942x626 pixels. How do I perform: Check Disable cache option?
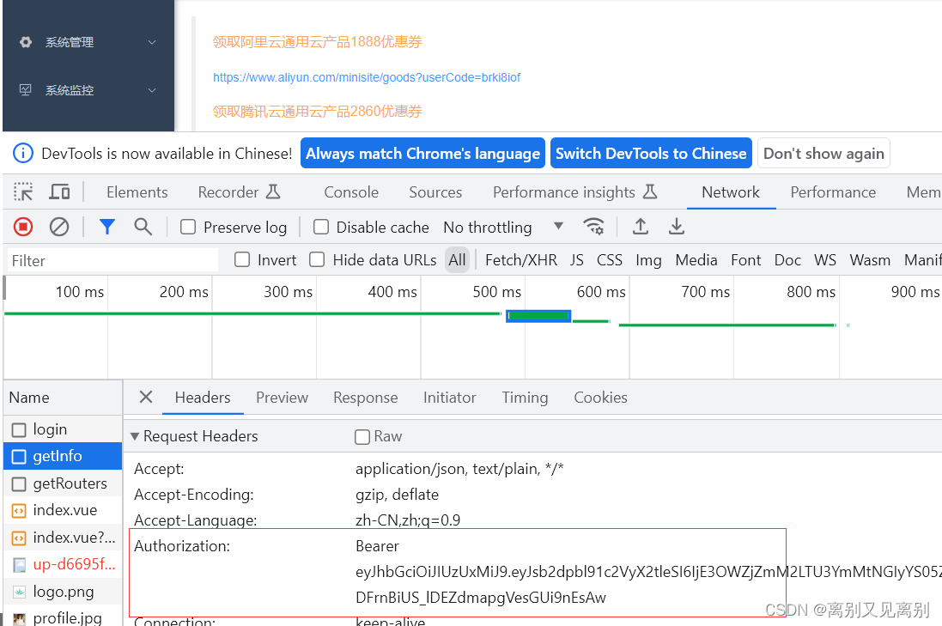pyautogui.click(x=321, y=227)
